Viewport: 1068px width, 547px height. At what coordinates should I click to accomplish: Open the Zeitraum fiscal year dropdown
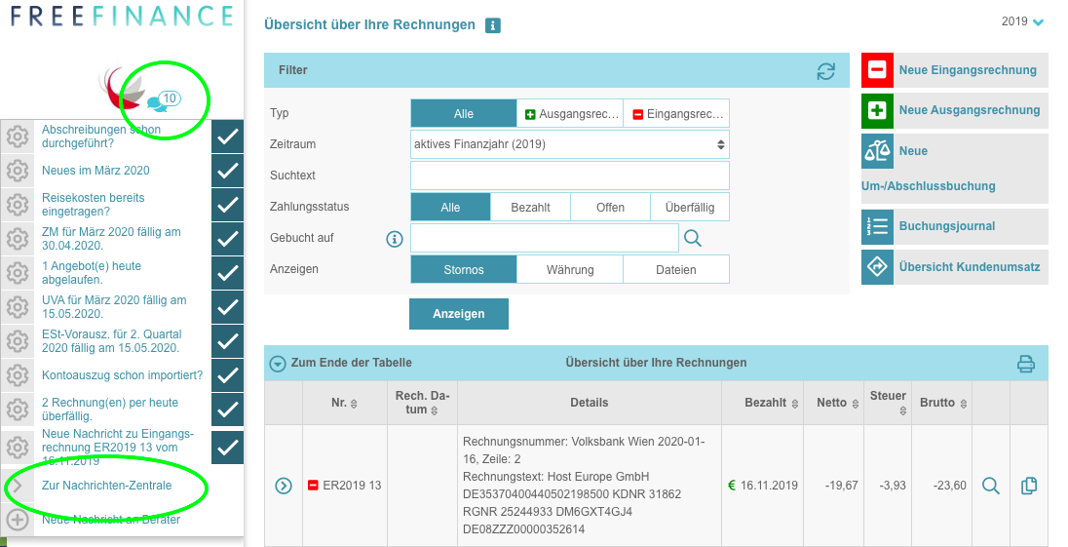click(569, 144)
